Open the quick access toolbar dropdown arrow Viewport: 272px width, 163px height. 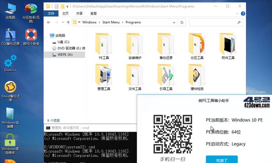point(67,7)
